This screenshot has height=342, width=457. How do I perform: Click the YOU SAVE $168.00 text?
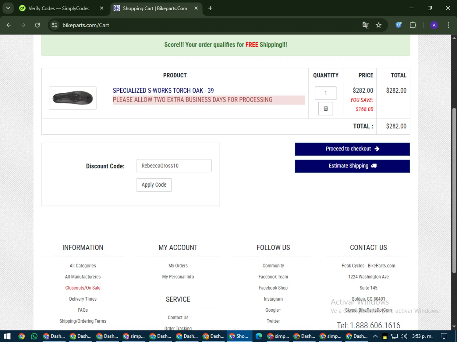tap(362, 105)
